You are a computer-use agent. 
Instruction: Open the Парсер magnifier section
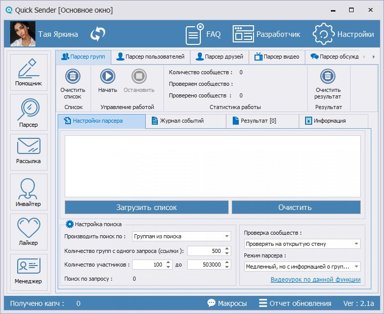[28, 112]
